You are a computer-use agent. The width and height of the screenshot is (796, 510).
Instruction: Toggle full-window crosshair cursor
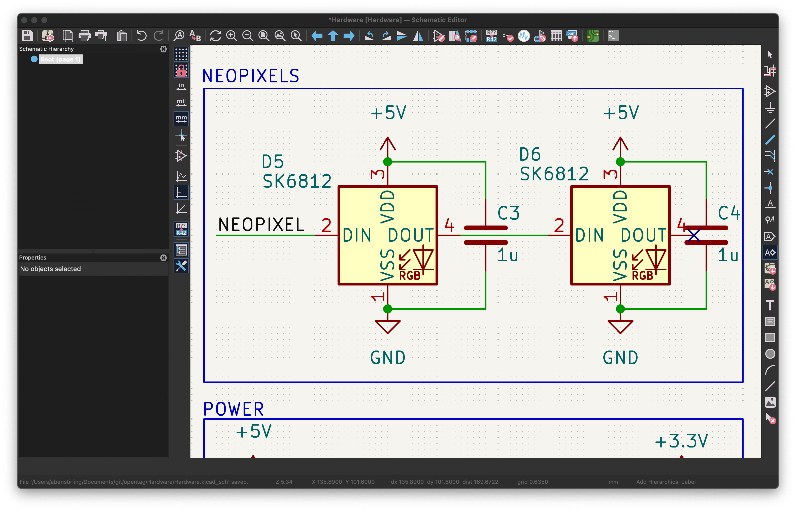coord(181,136)
